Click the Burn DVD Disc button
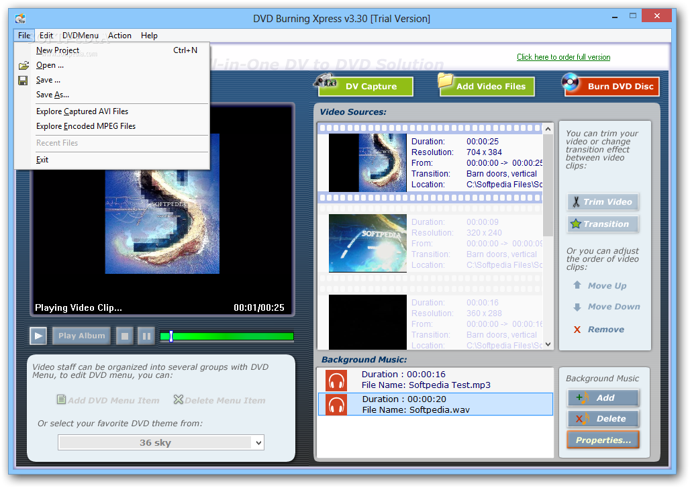690x488 pixels. pyautogui.click(x=611, y=86)
